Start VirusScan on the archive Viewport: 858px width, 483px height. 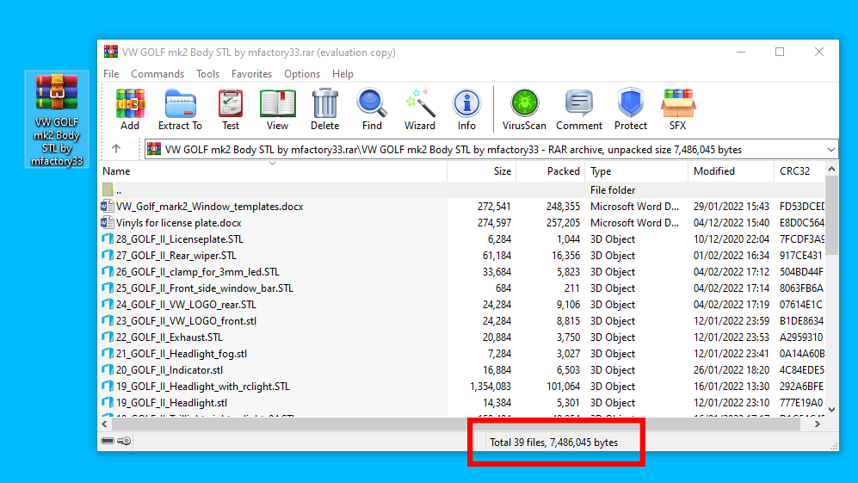[x=524, y=109]
